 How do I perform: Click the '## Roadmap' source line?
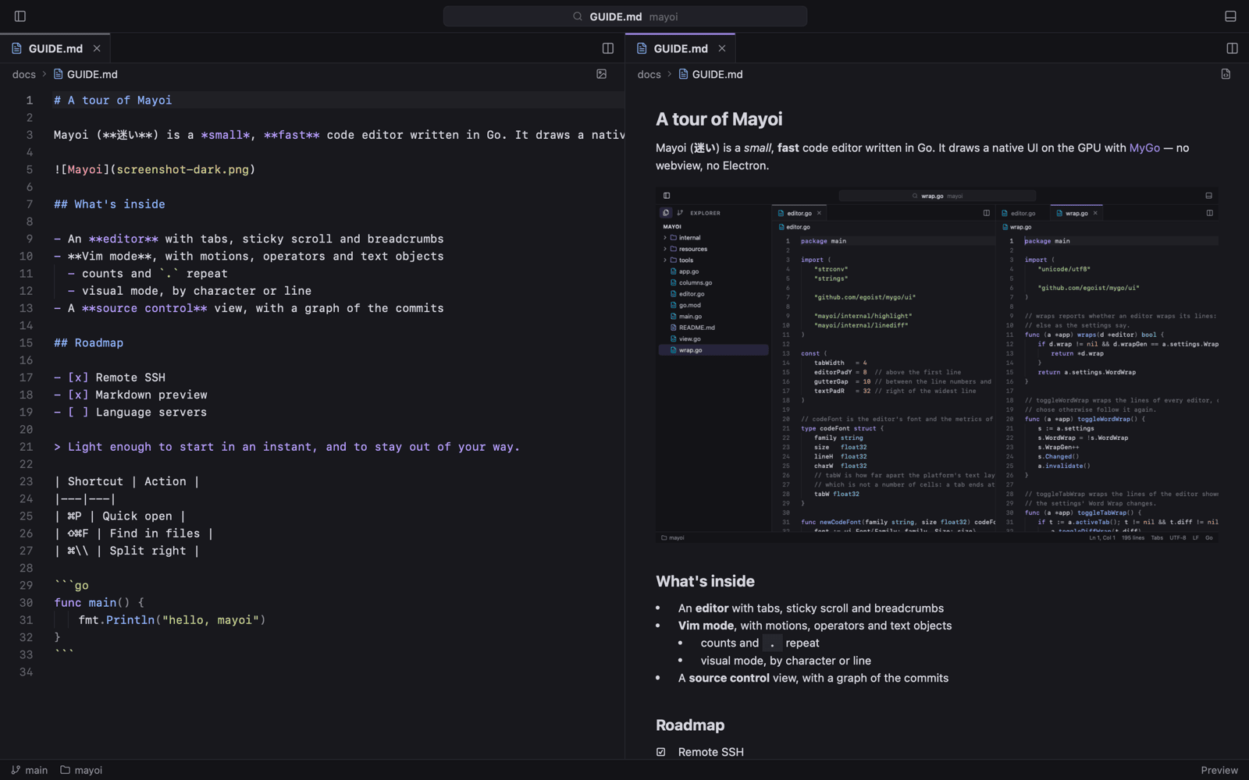pos(89,343)
